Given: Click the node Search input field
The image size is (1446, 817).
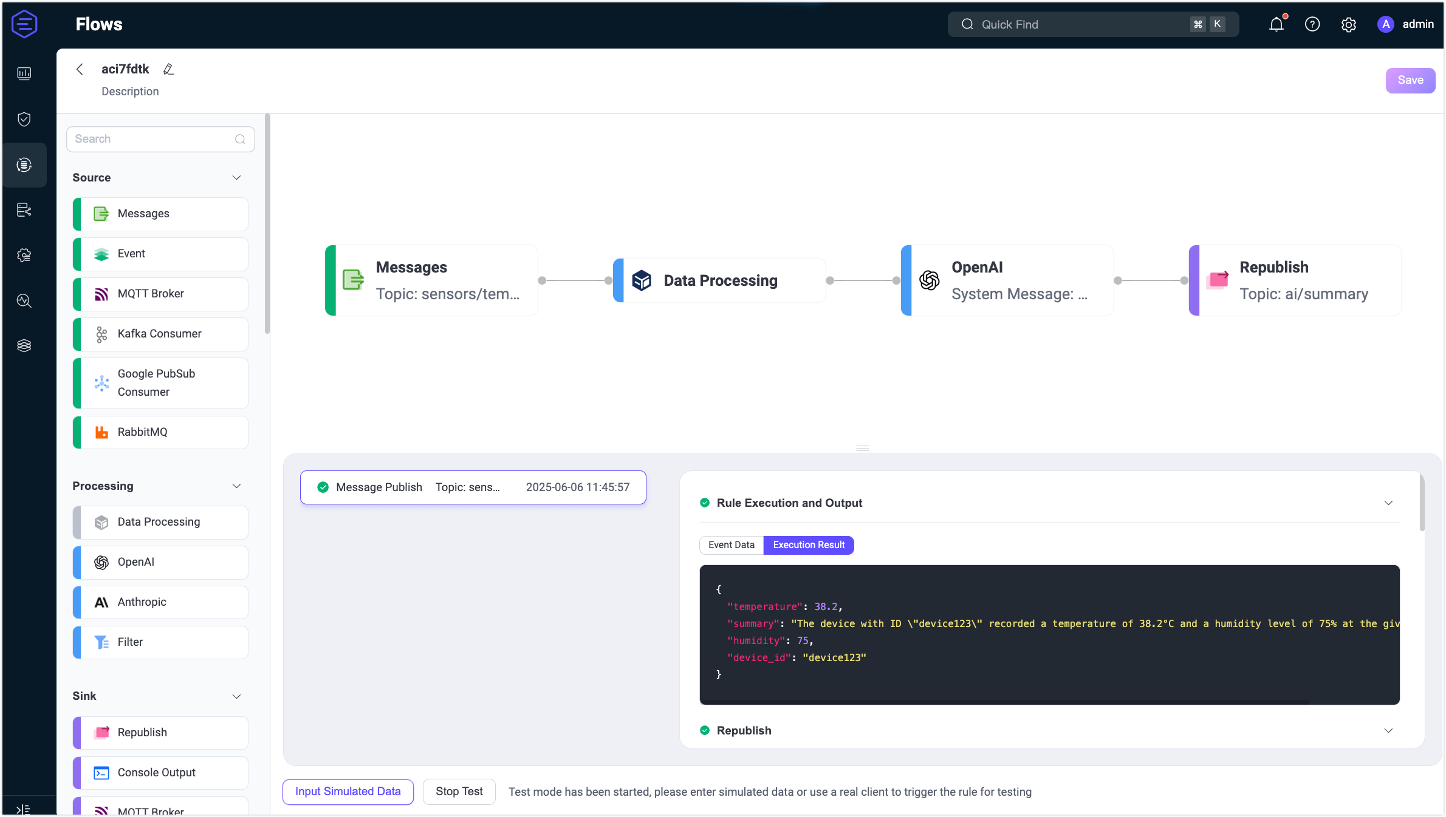Looking at the screenshot, I should (x=152, y=139).
